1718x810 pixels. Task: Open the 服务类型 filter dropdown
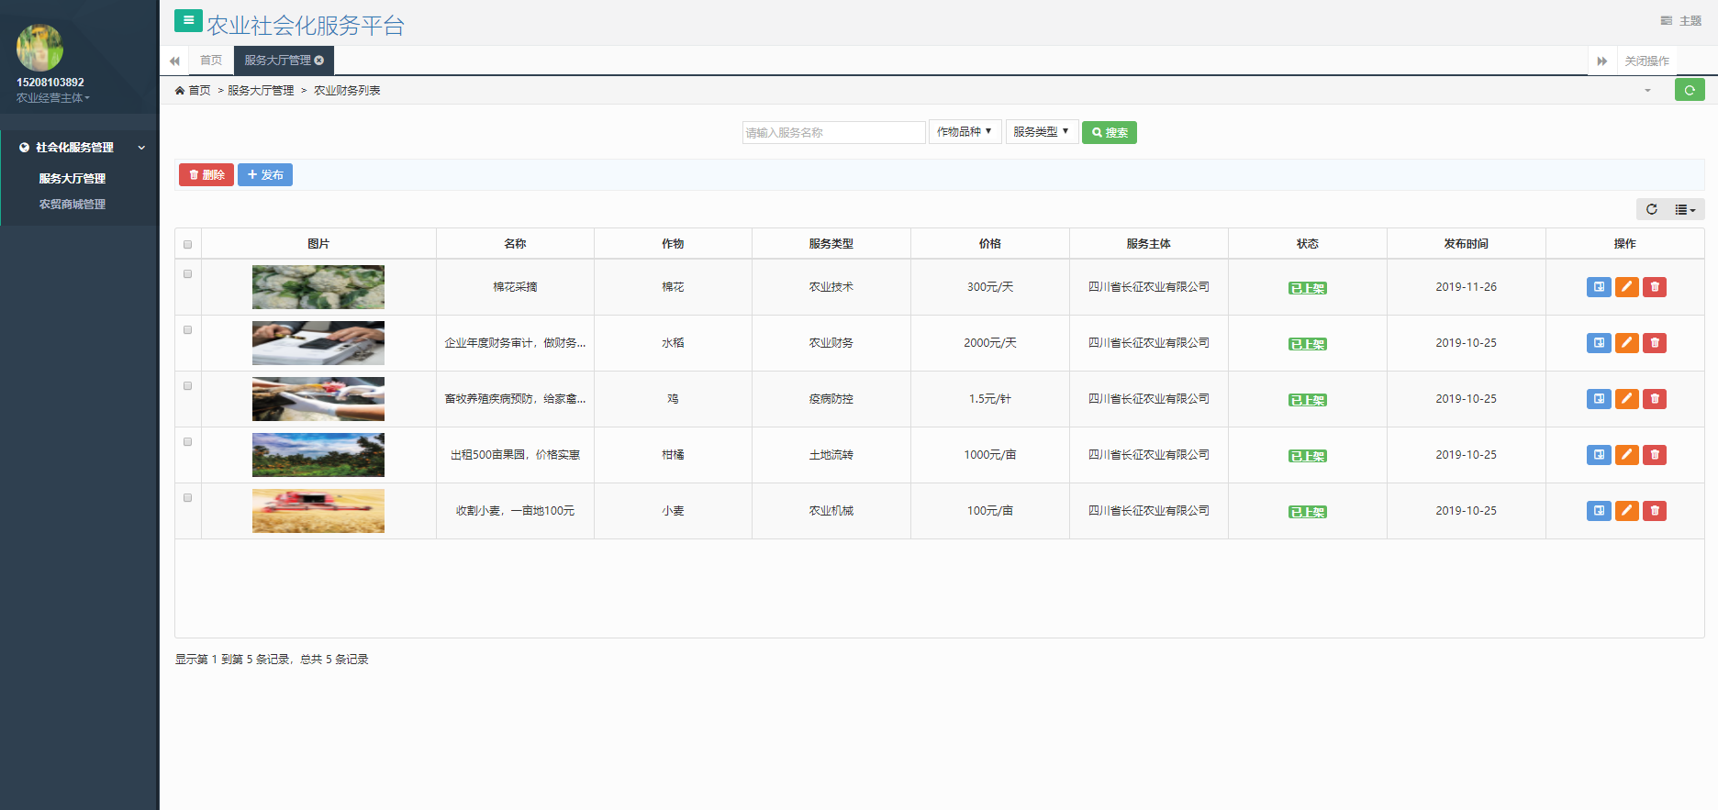1041,132
